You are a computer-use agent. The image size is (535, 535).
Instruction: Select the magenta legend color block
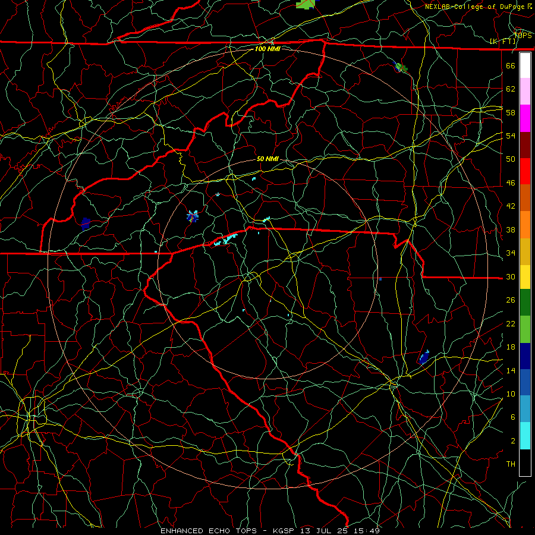525,118
